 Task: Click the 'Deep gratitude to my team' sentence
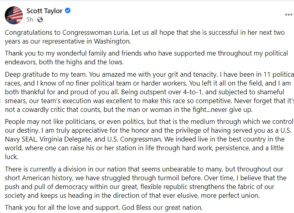[x=46, y=74]
